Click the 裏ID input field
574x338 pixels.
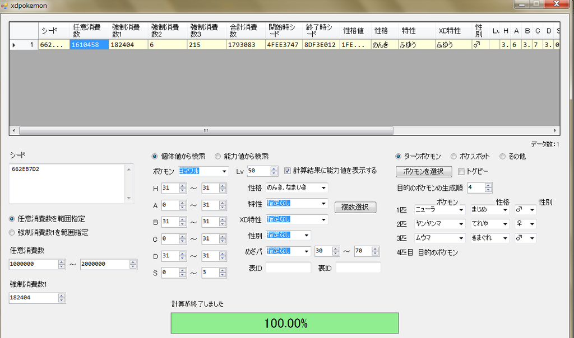[358, 268]
